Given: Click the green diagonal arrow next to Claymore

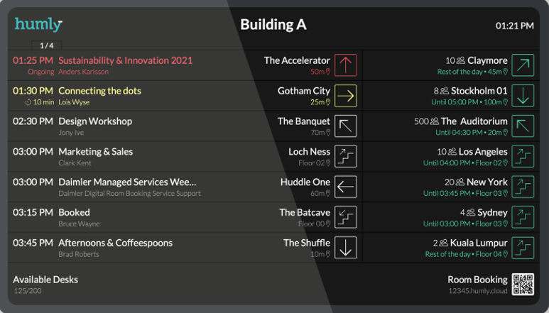Looking at the screenshot, I should pyautogui.click(x=523, y=65).
